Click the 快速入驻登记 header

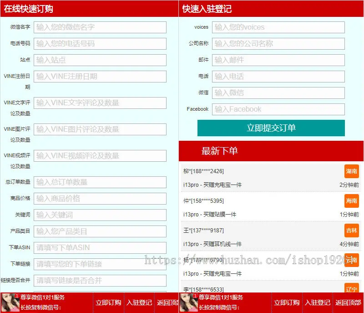[207, 9]
